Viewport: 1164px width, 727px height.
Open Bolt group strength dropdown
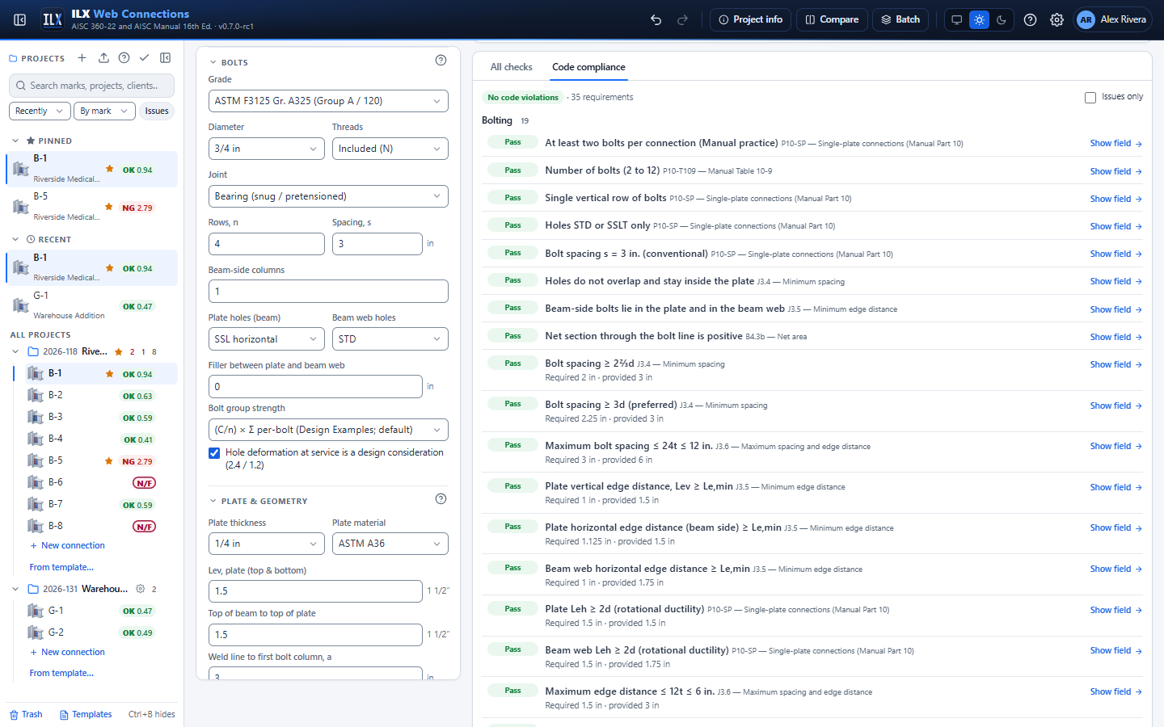328,430
